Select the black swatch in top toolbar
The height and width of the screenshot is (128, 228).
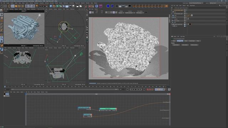[x=130, y=6]
